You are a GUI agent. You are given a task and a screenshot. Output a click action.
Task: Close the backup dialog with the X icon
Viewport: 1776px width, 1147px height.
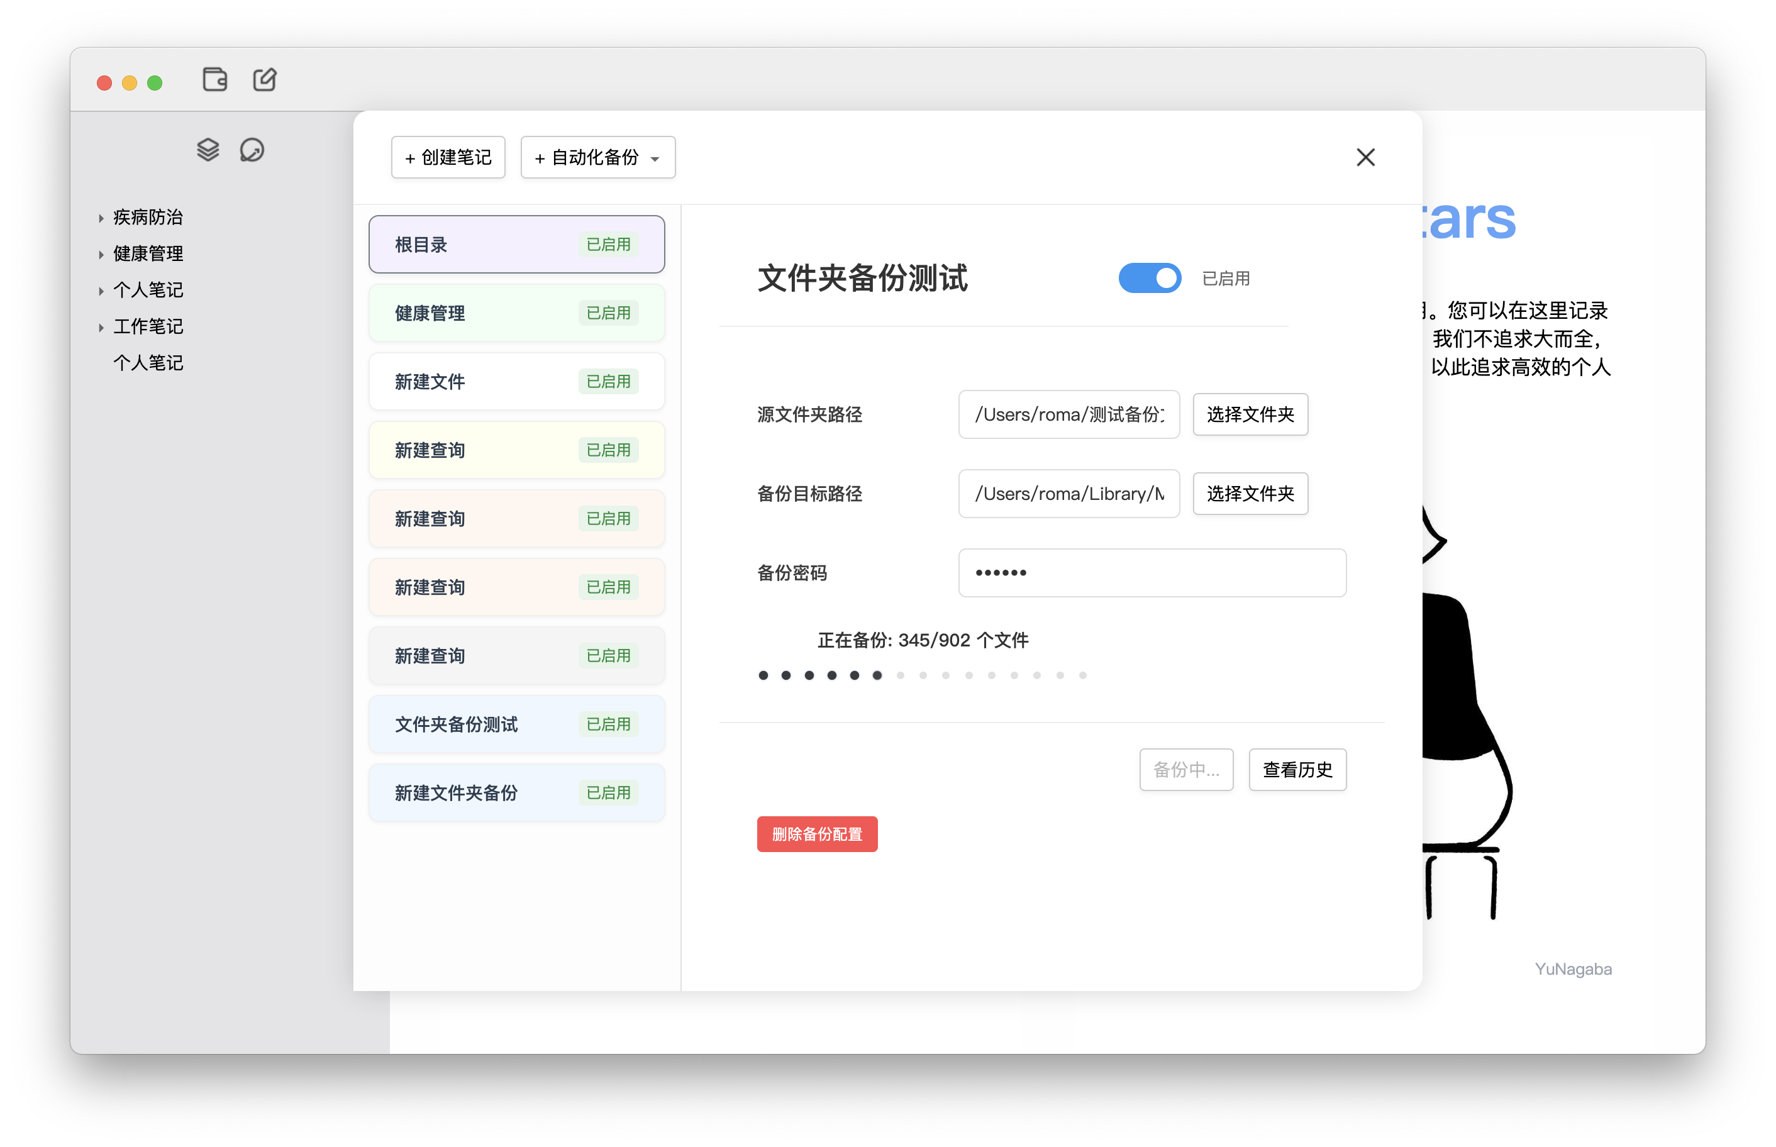(1365, 157)
